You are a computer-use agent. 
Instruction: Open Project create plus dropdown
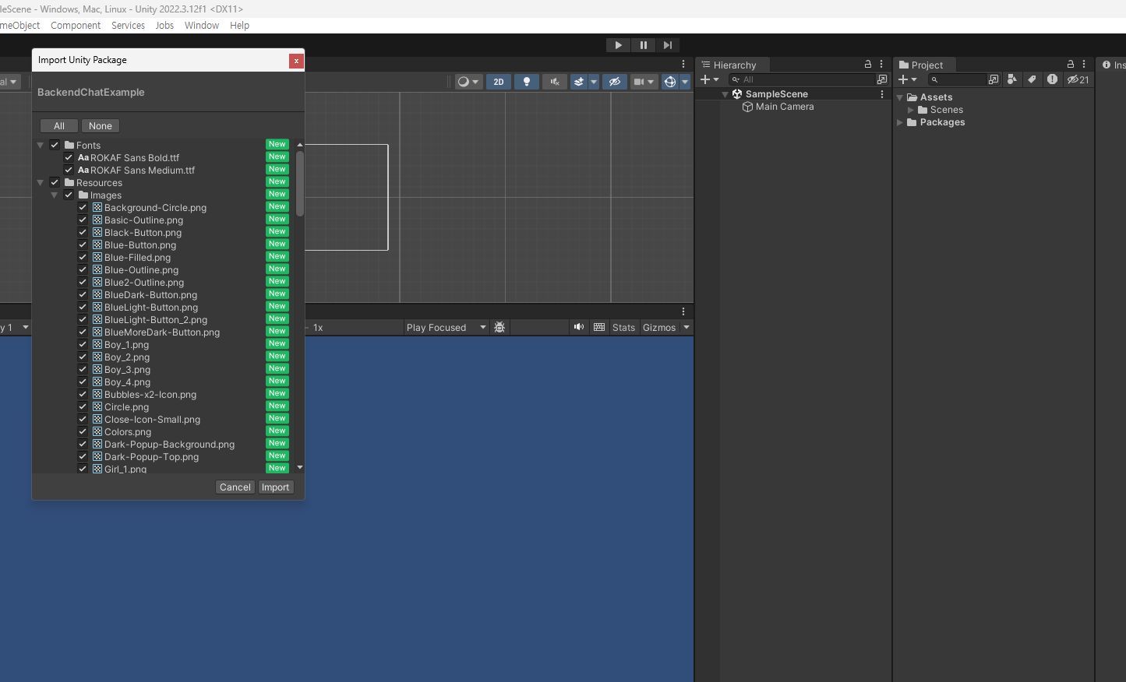pyautogui.click(x=908, y=79)
